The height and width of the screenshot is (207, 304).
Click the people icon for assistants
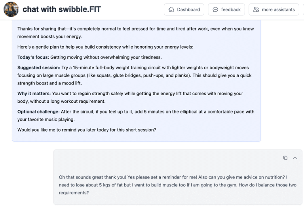point(256,9)
